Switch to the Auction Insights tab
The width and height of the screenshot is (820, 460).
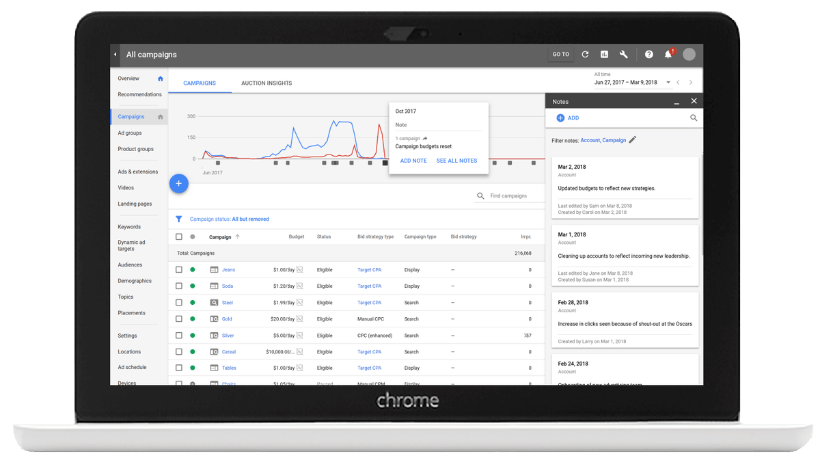[266, 83]
